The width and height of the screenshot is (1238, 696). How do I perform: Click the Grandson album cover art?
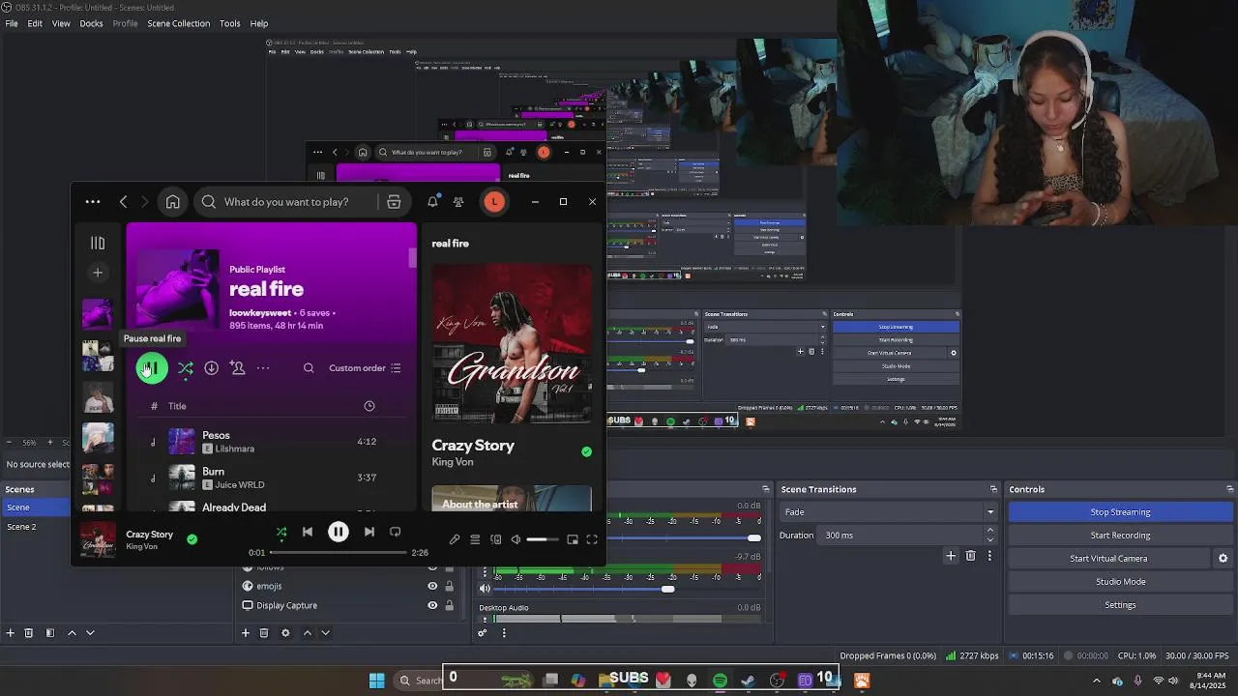pos(512,344)
